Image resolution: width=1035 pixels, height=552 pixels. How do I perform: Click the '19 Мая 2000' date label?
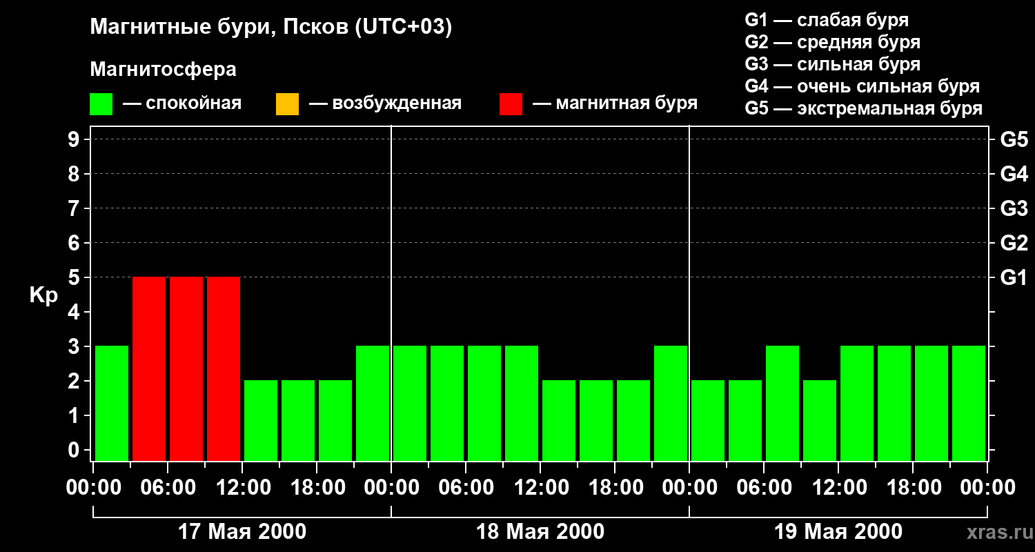(x=838, y=532)
